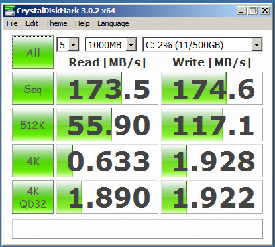The height and width of the screenshot is (247, 275).
Task: Click the 4K QD32 write result 1.922
Action: [212, 197]
